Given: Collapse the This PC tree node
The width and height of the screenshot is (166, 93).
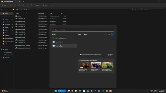Looking at the screenshot, I should [1, 49].
